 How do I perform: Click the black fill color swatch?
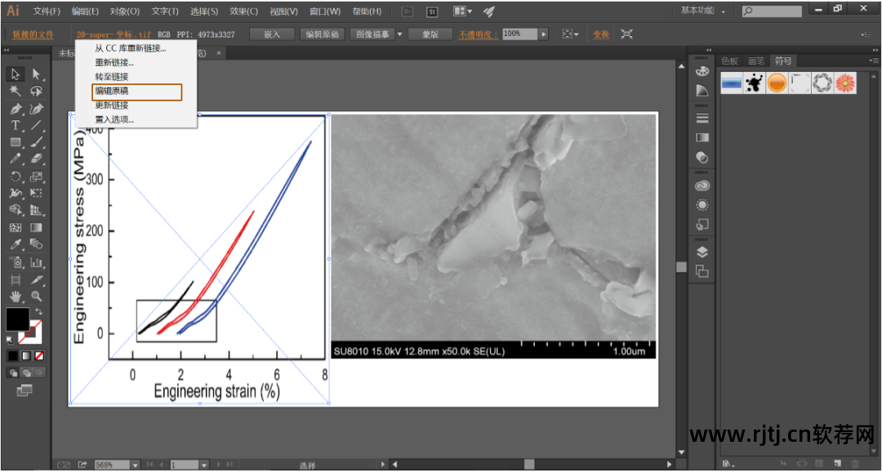pyautogui.click(x=17, y=318)
